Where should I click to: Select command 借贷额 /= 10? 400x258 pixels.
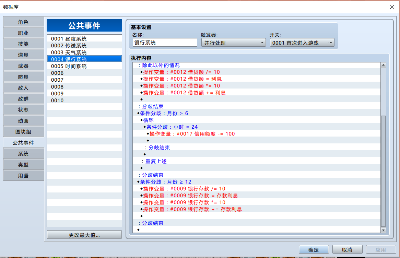[257, 72]
